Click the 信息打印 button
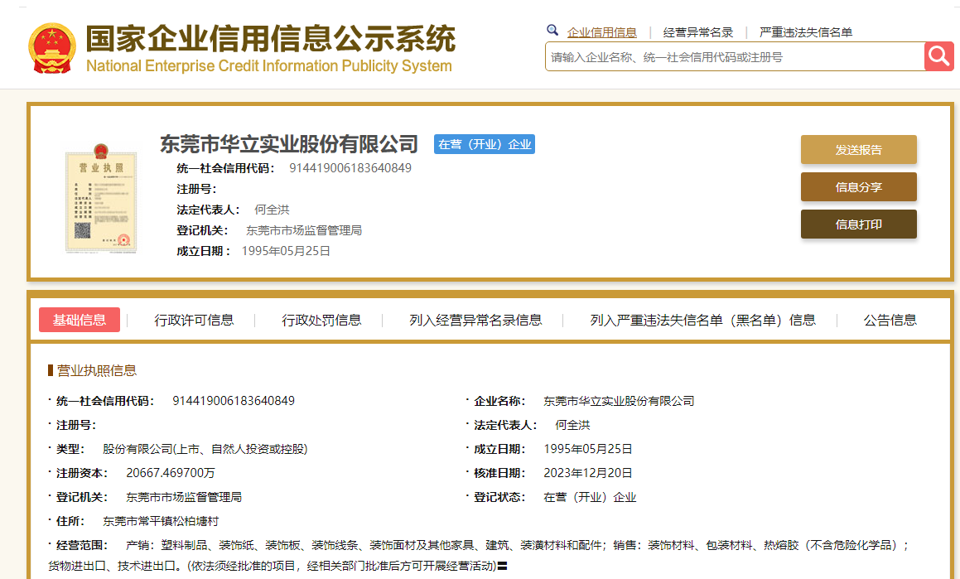 (858, 224)
